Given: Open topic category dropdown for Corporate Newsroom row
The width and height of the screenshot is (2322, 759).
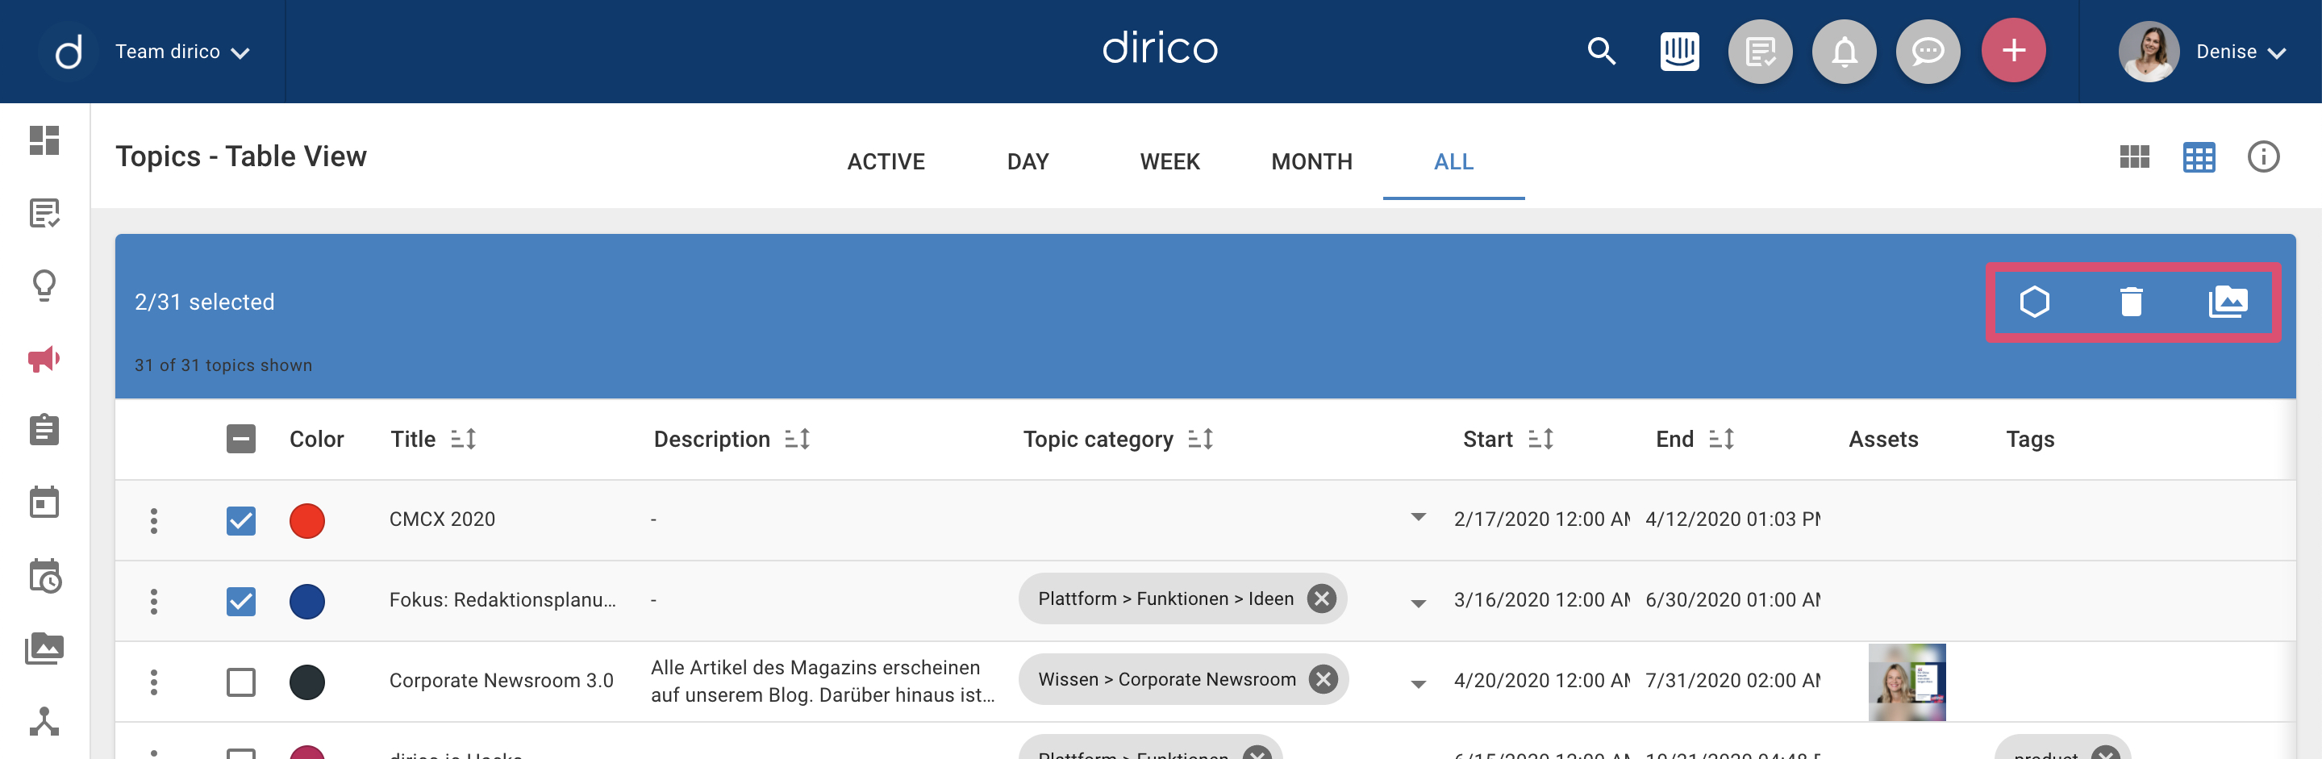Looking at the screenshot, I should tap(1418, 683).
